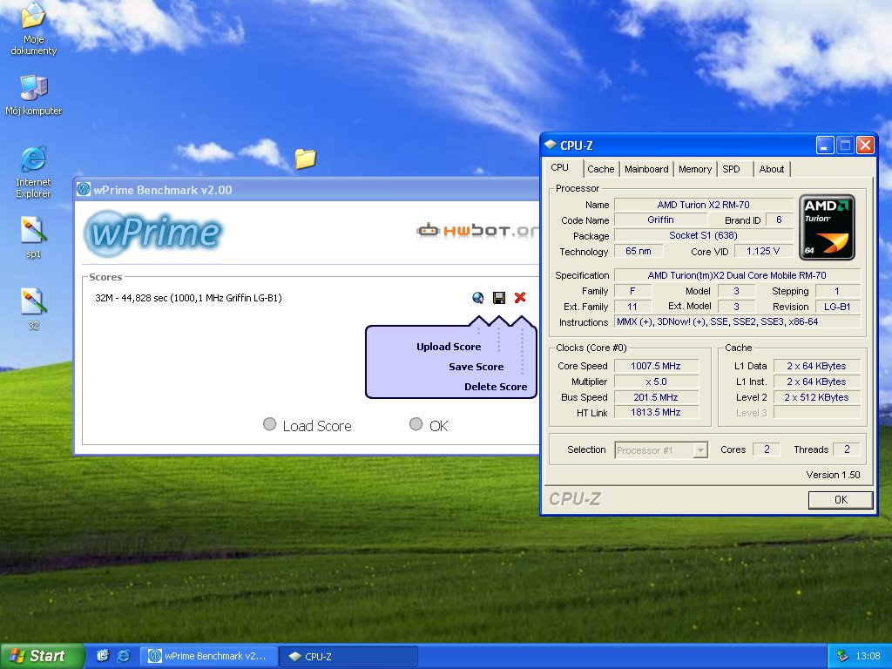Click the wPrime title bar icon
The height and width of the screenshot is (669, 892).
tap(84, 189)
